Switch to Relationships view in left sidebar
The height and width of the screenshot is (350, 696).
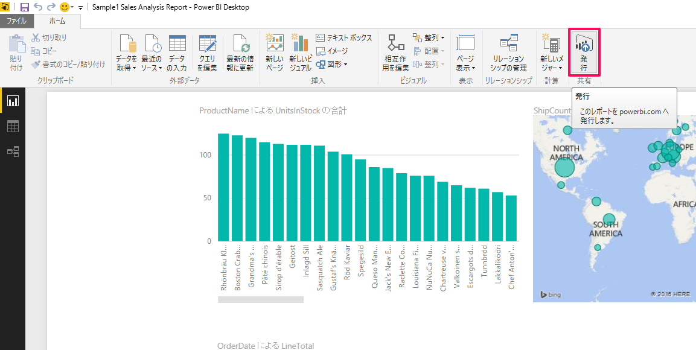coord(13,151)
